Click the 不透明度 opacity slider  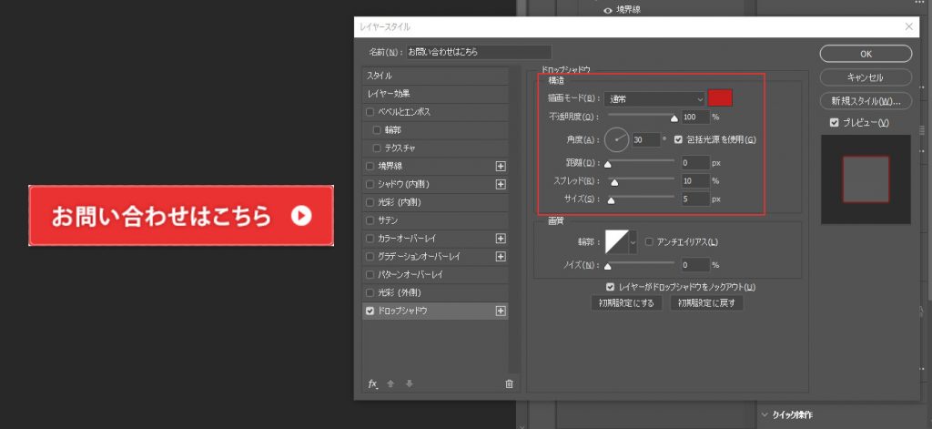click(641, 117)
